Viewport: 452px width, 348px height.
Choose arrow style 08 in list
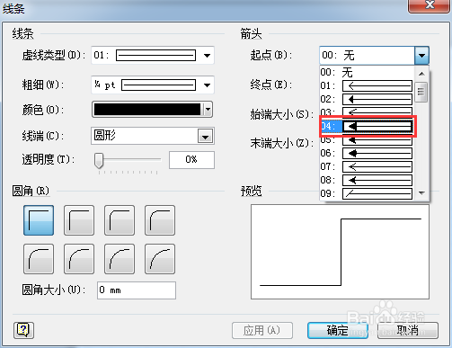pos(367,180)
